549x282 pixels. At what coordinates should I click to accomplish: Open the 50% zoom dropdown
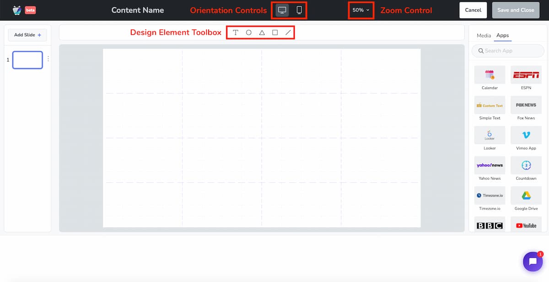[361, 10]
